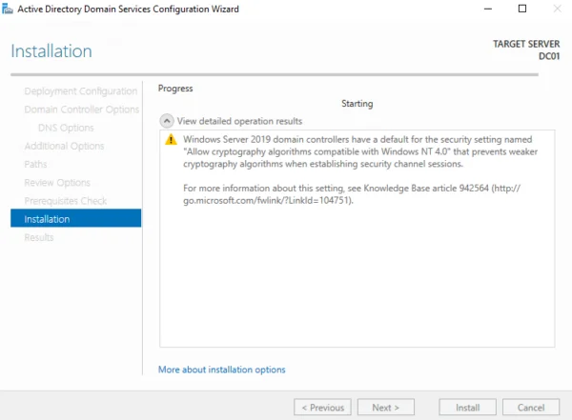Screen dimensions: 572x420
Task: Select the highlighted Installation step
Action: 76,218
